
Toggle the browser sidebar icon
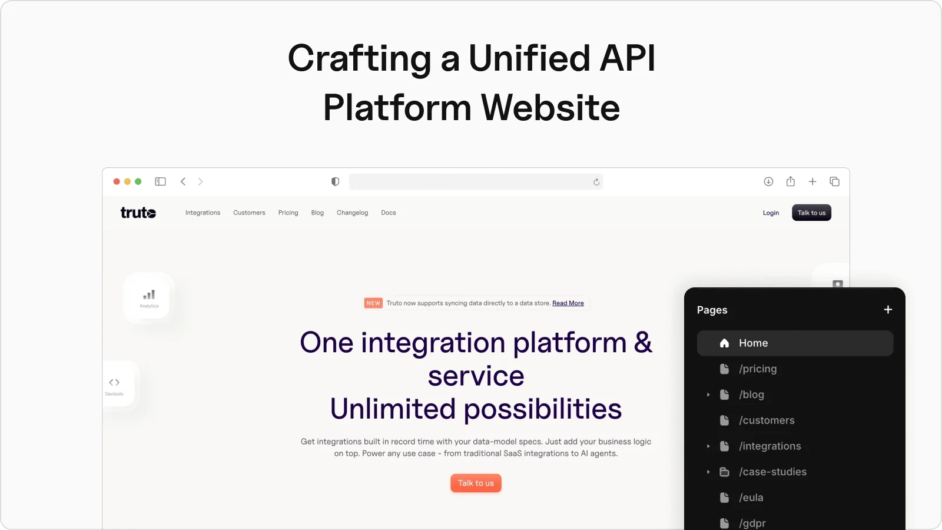(x=160, y=181)
